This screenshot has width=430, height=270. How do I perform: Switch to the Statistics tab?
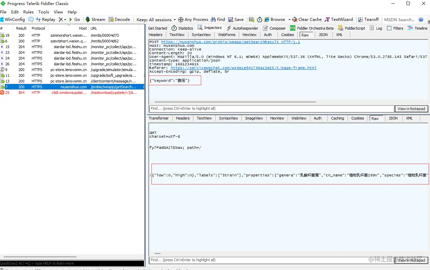(182, 28)
